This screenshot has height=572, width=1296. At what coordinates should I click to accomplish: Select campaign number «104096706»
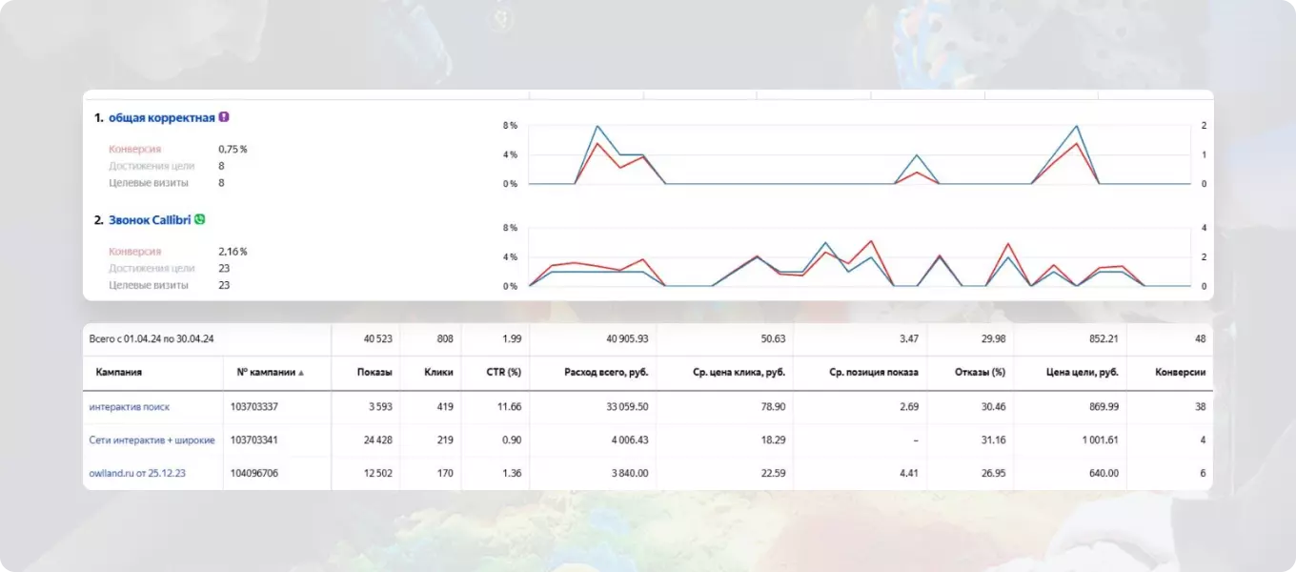tap(254, 474)
